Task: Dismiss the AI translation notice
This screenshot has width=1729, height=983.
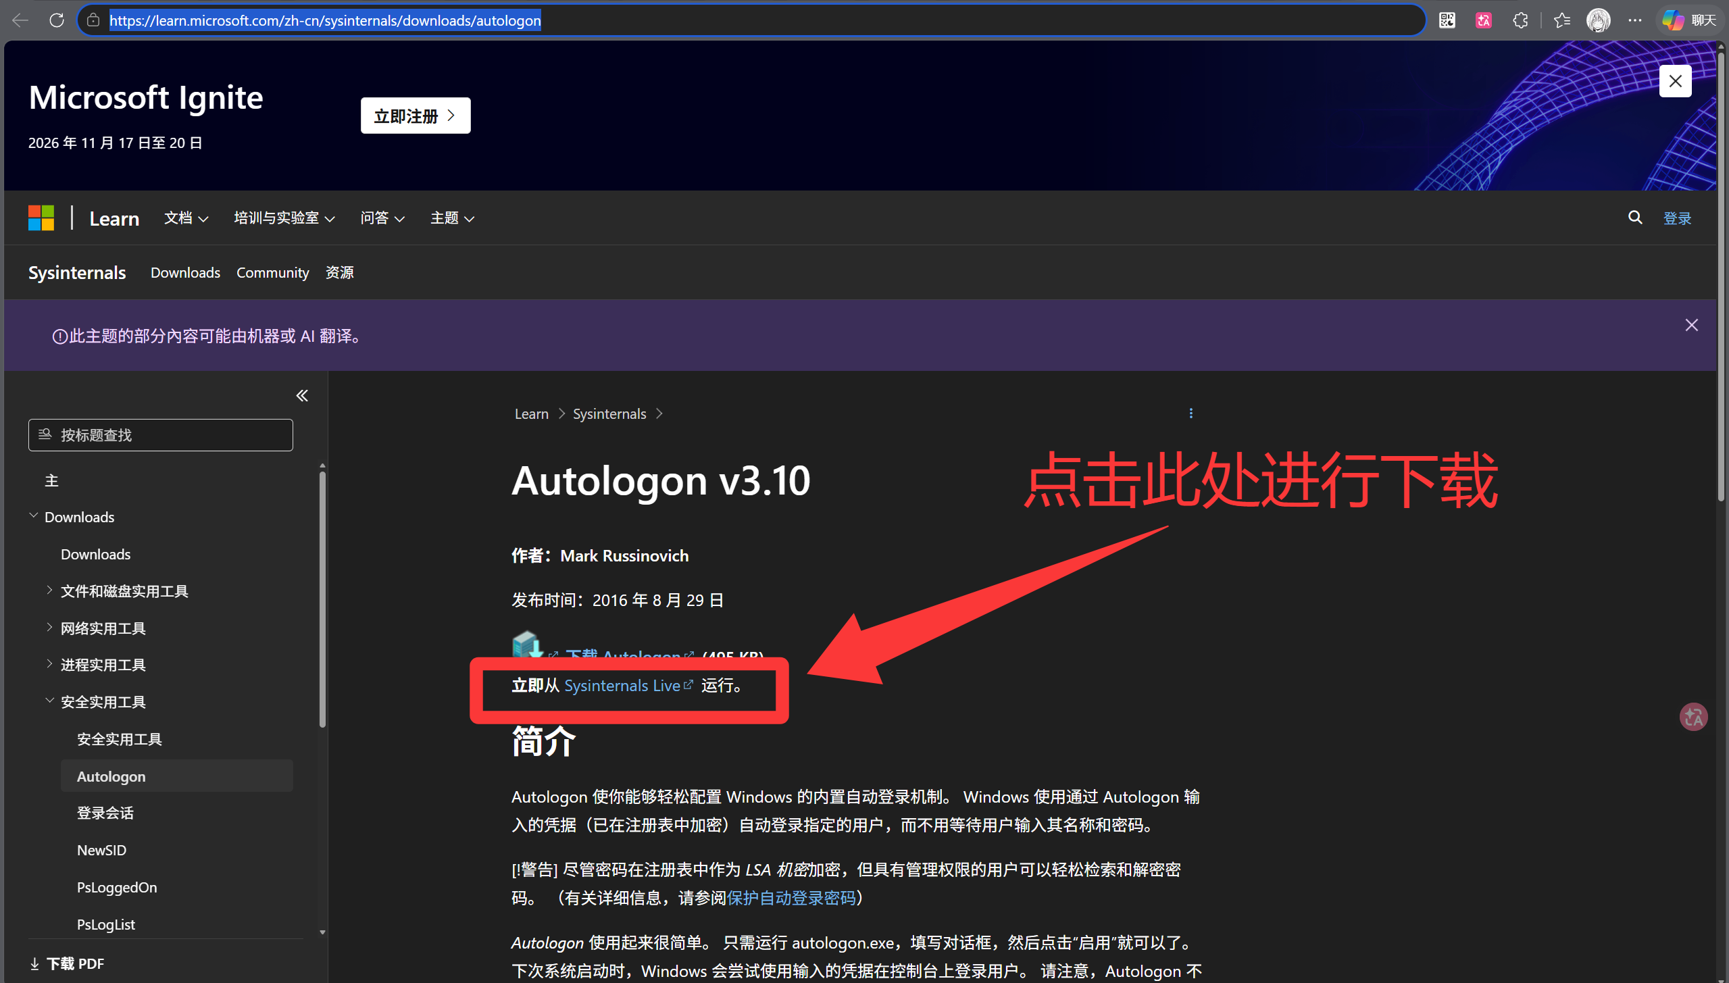Action: tap(1691, 326)
